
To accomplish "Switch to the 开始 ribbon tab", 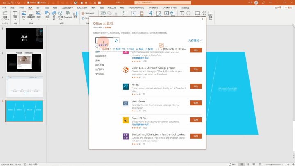I will [x=12, y=7].
